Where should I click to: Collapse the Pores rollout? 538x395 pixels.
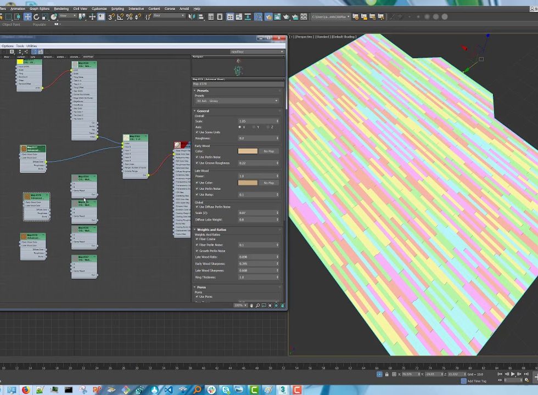point(201,287)
